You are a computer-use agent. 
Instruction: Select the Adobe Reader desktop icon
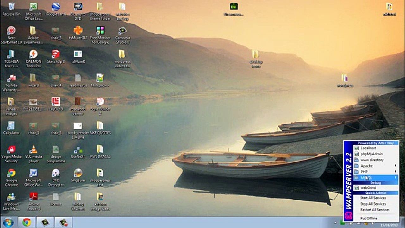click(33, 201)
